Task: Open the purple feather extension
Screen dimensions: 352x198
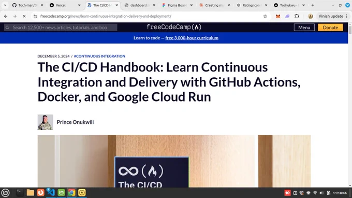Action: pyautogui.click(x=287, y=16)
